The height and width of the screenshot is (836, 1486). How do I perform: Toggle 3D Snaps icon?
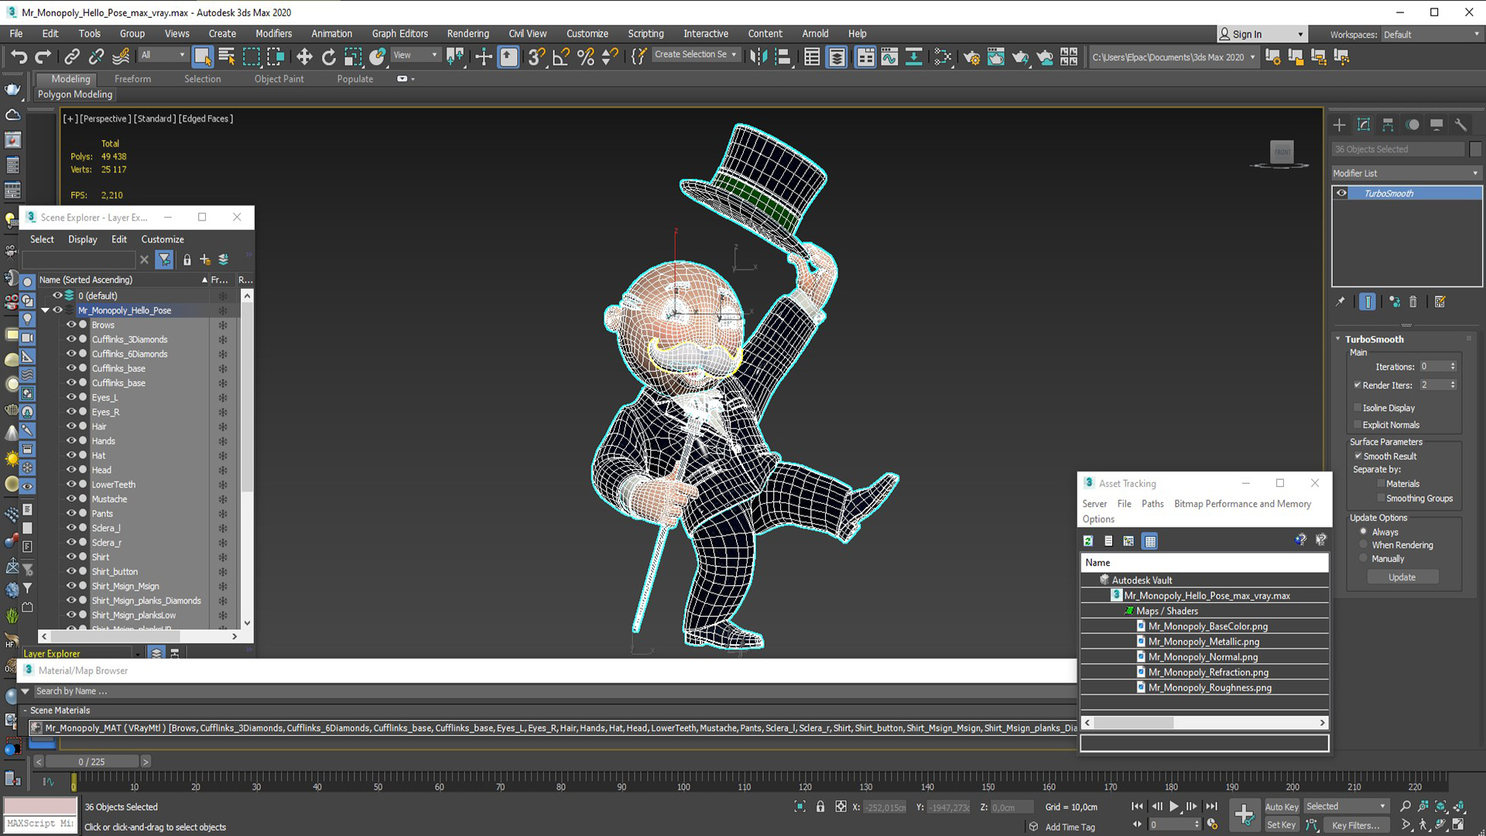pyautogui.click(x=536, y=57)
